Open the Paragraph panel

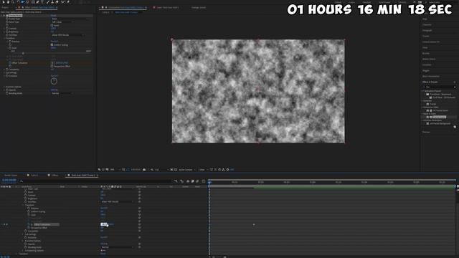click(427, 30)
